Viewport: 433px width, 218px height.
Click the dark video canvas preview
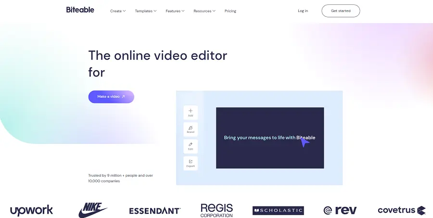(x=270, y=138)
